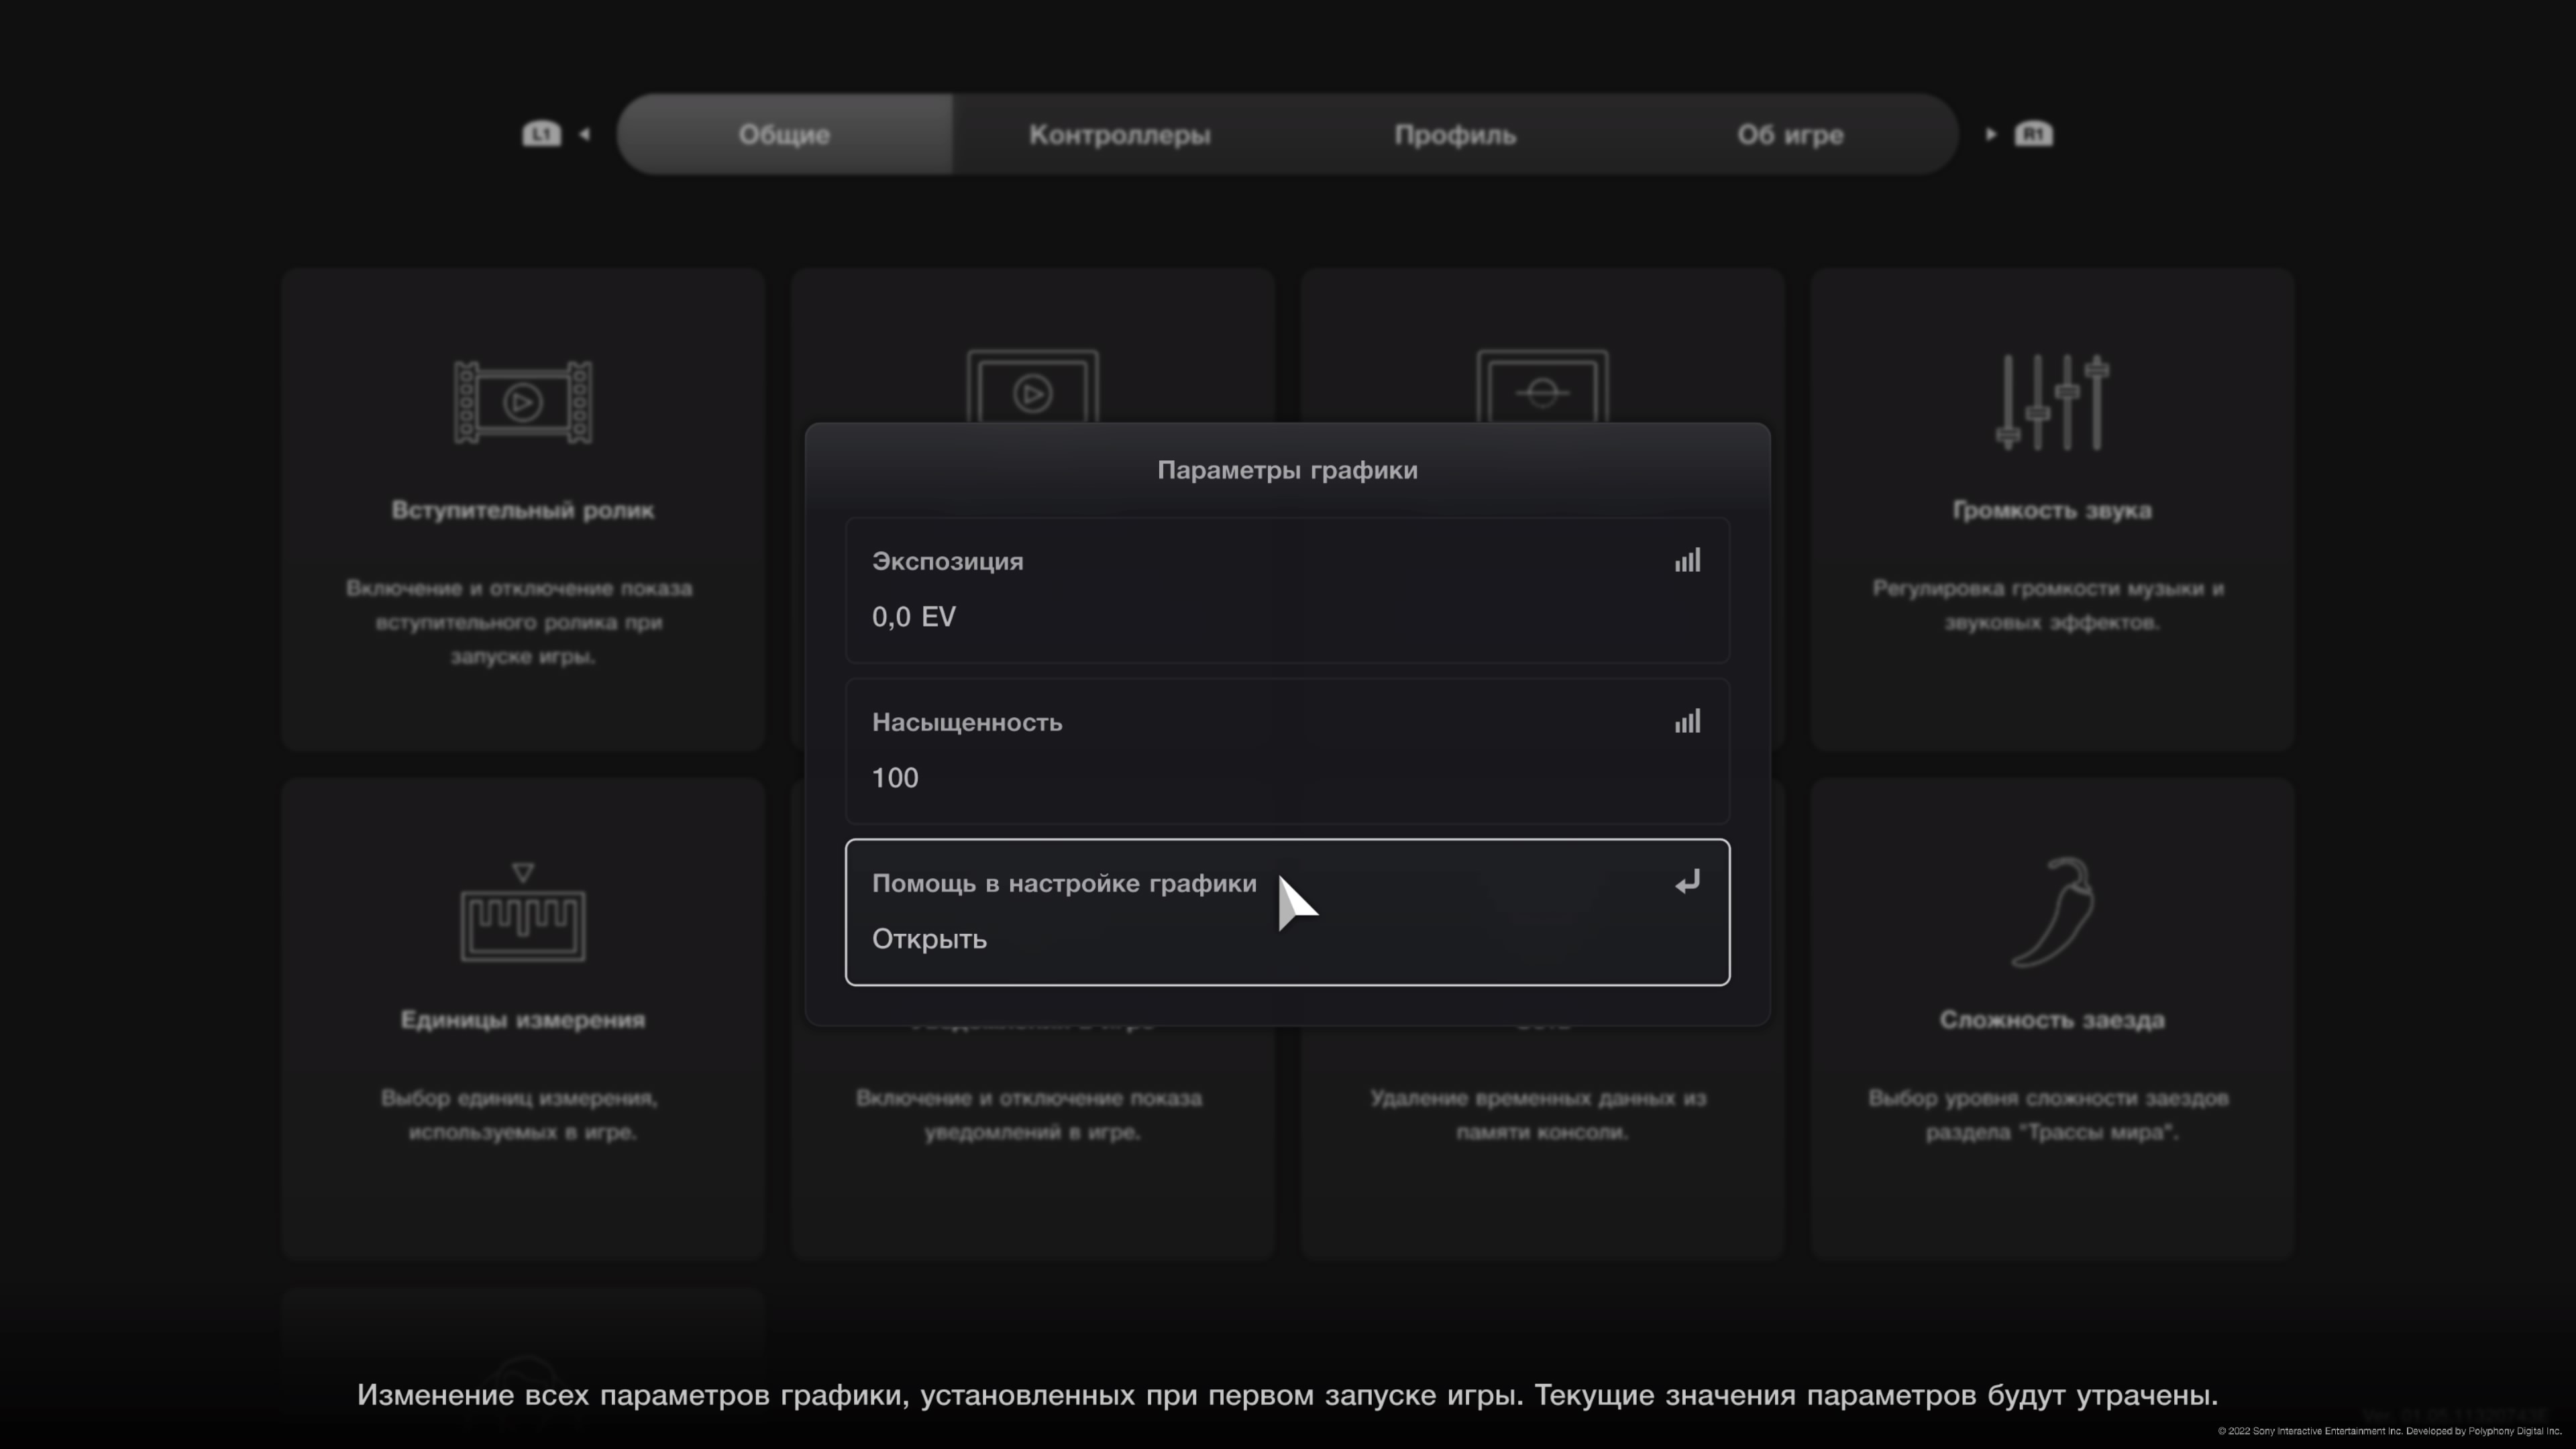Click the notifications card description text
The width and height of the screenshot is (2576, 1449).
tap(1030, 1115)
